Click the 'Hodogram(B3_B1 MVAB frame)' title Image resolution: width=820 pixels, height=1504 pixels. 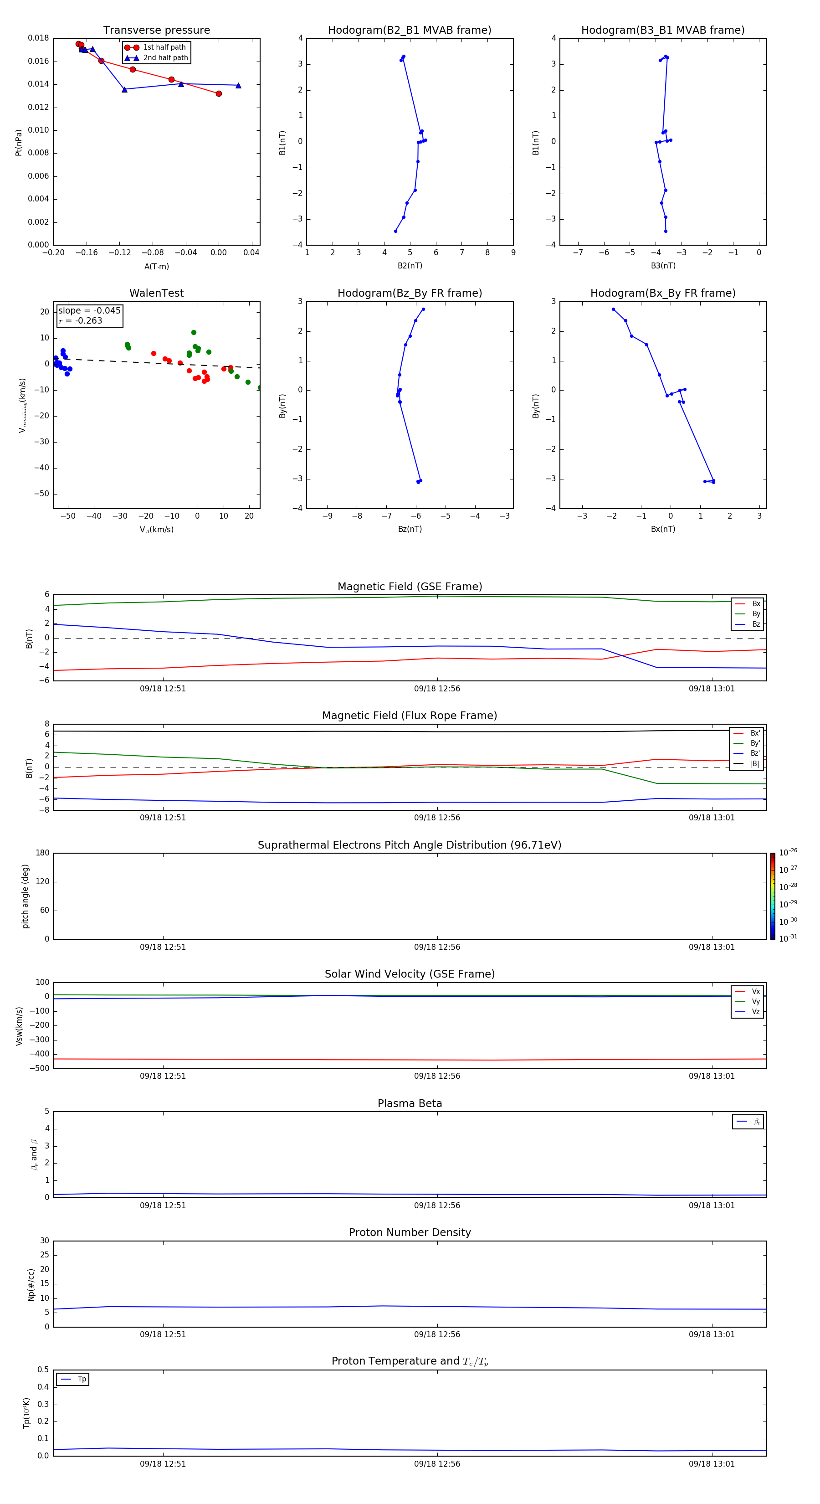click(x=663, y=30)
